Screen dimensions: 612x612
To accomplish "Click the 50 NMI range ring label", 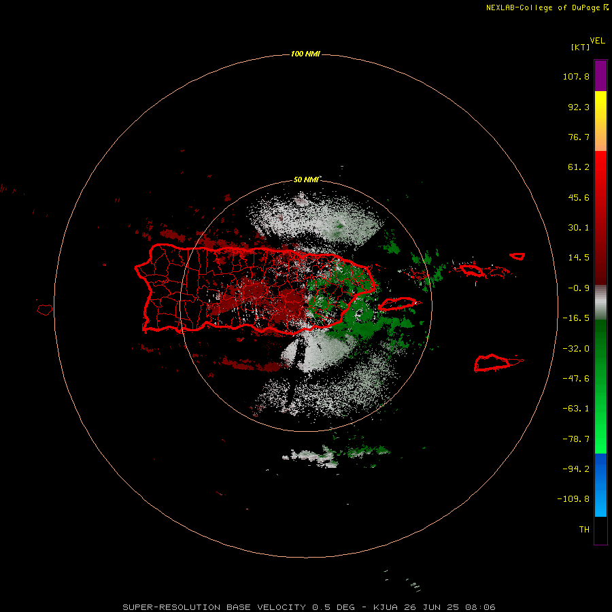I will [x=306, y=180].
